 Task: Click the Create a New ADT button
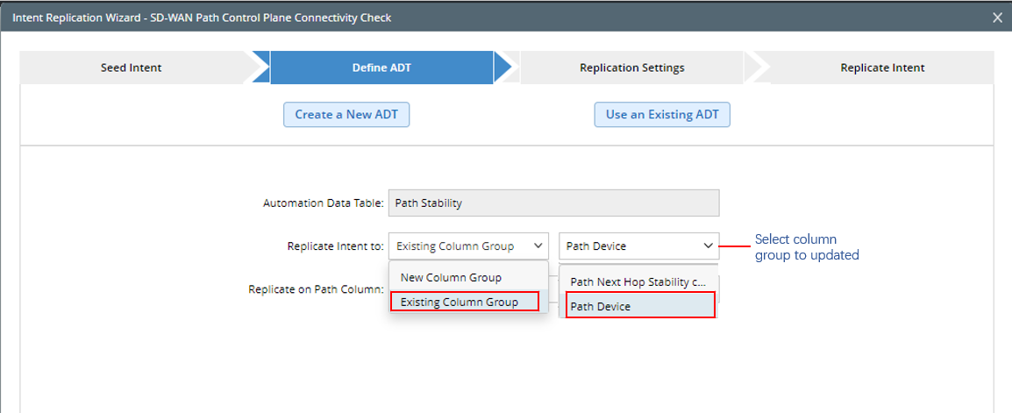346,115
